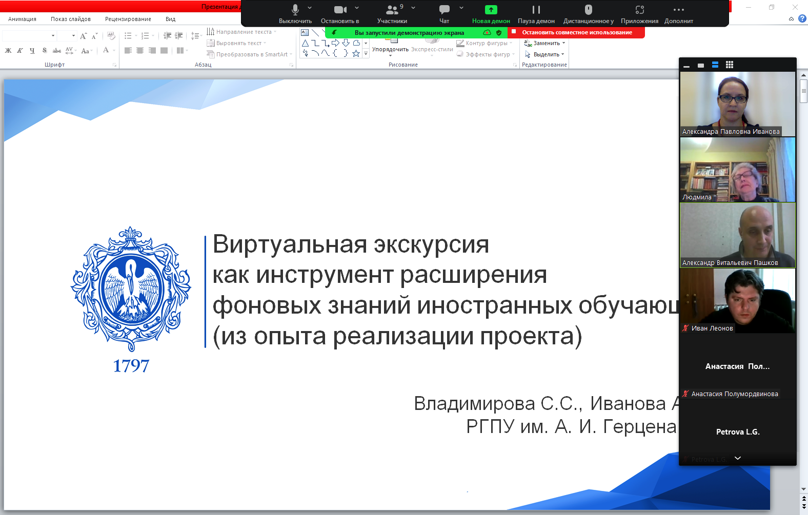Viewport: 808px width, 515px height.
Task: Show more participants with the down chevron
Action: [738, 458]
